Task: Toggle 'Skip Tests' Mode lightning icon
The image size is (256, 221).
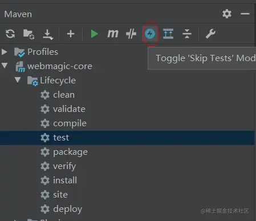Action: click(150, 34)
